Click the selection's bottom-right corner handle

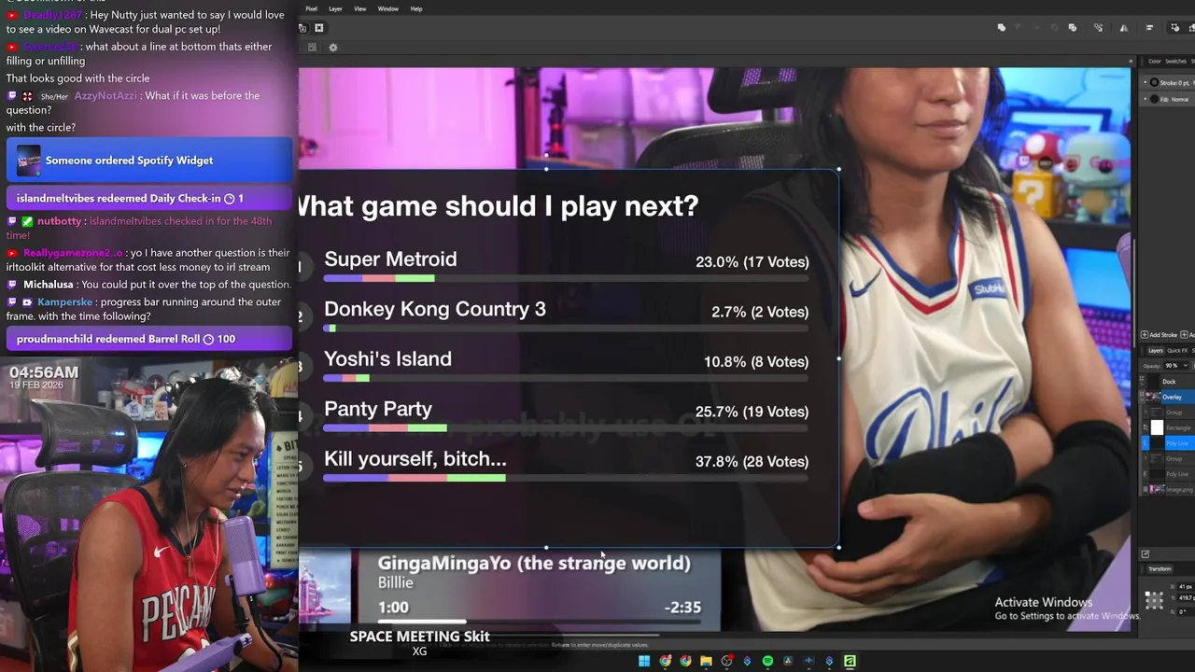838,548
